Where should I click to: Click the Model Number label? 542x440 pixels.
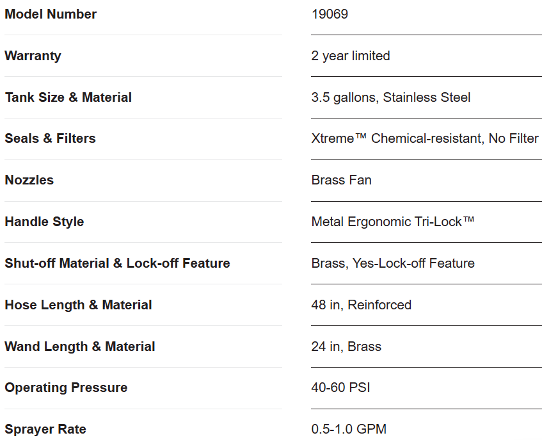click(51, 14)
